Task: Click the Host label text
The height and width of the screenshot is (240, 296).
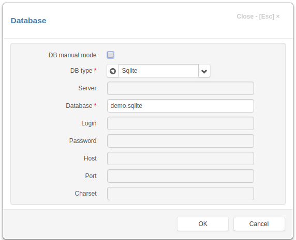Action: click(x=90, y=158)
